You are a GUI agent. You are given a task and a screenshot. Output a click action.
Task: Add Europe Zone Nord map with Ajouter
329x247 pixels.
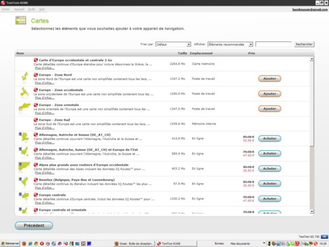tap(269, 79)
